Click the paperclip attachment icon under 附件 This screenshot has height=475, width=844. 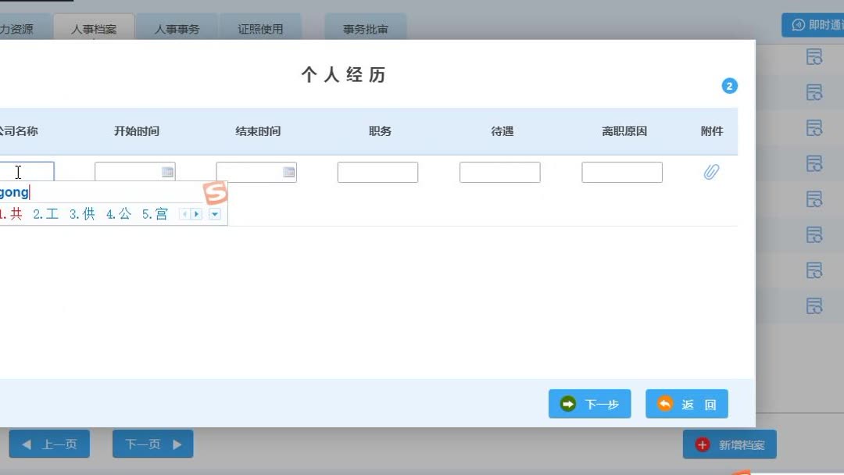pos(711,172)
